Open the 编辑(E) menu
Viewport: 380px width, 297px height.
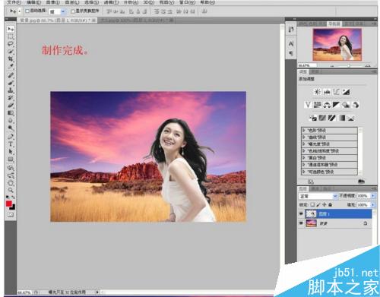[33, 2]
